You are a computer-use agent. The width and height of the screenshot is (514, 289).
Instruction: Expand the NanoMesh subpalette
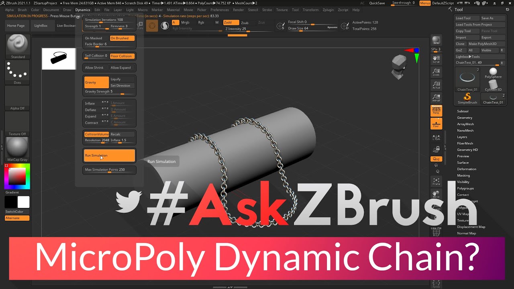pyautogui.click(x=465, y=130)
